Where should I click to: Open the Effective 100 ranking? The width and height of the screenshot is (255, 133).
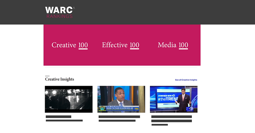pyautogui.click(x=121, y=45)
